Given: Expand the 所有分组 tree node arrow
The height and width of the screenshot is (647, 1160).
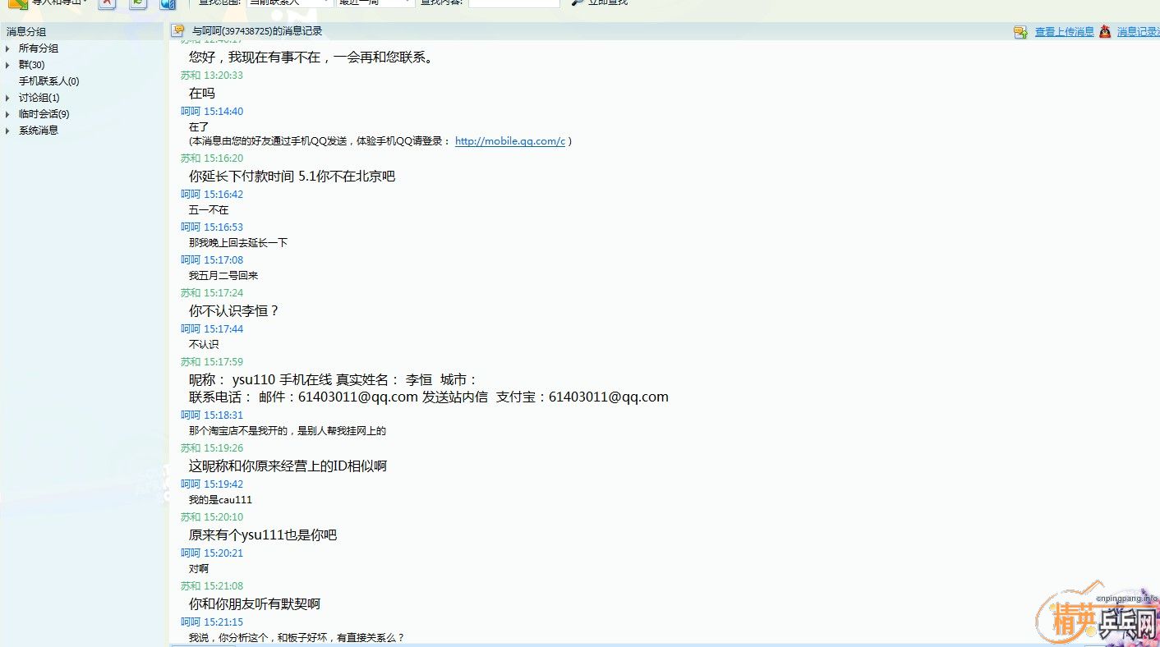Looking at the screenshot, I should (x=8, y=48).
